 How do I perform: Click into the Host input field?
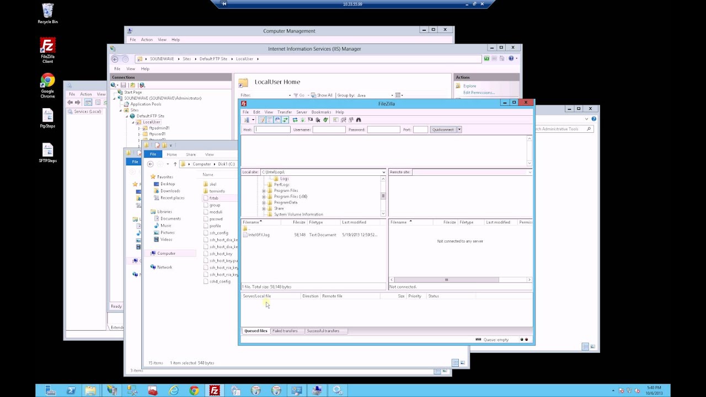(272, 130)
